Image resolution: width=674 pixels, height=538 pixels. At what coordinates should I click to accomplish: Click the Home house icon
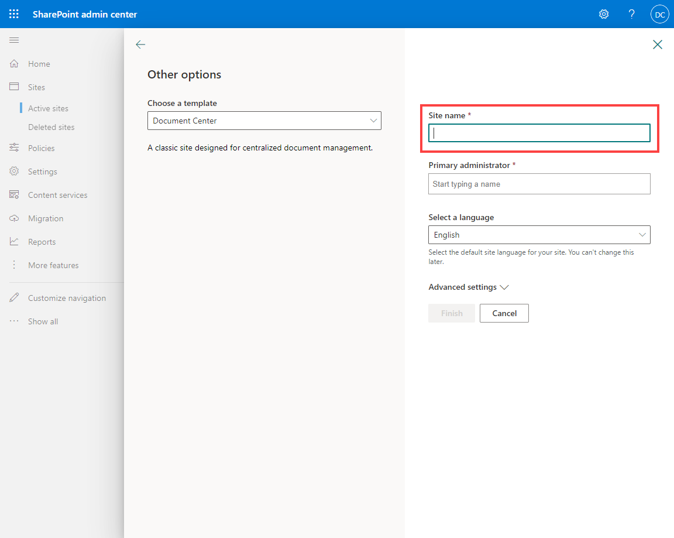(x=14, y=64)
